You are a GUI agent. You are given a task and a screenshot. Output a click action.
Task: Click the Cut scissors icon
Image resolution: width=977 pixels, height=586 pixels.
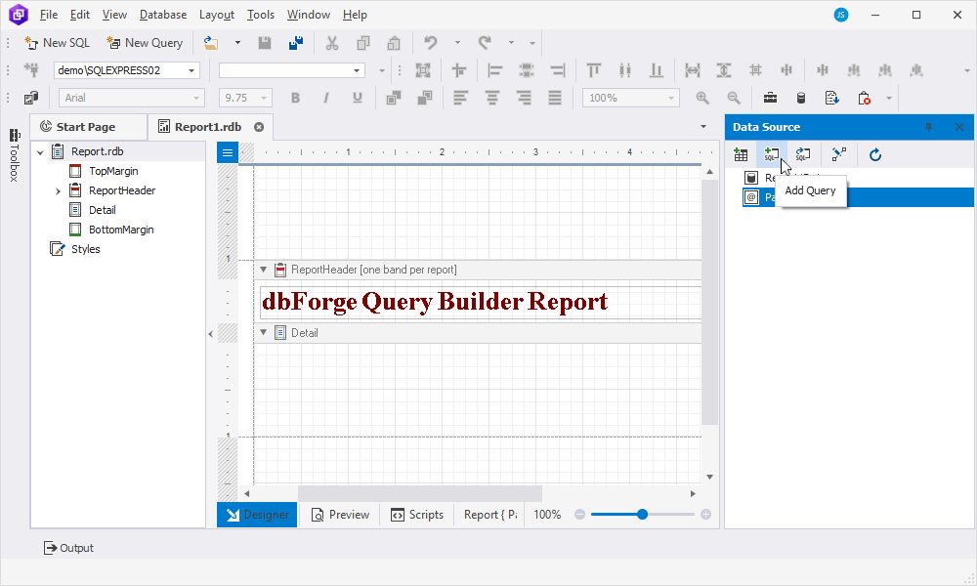tap(332, 43)
